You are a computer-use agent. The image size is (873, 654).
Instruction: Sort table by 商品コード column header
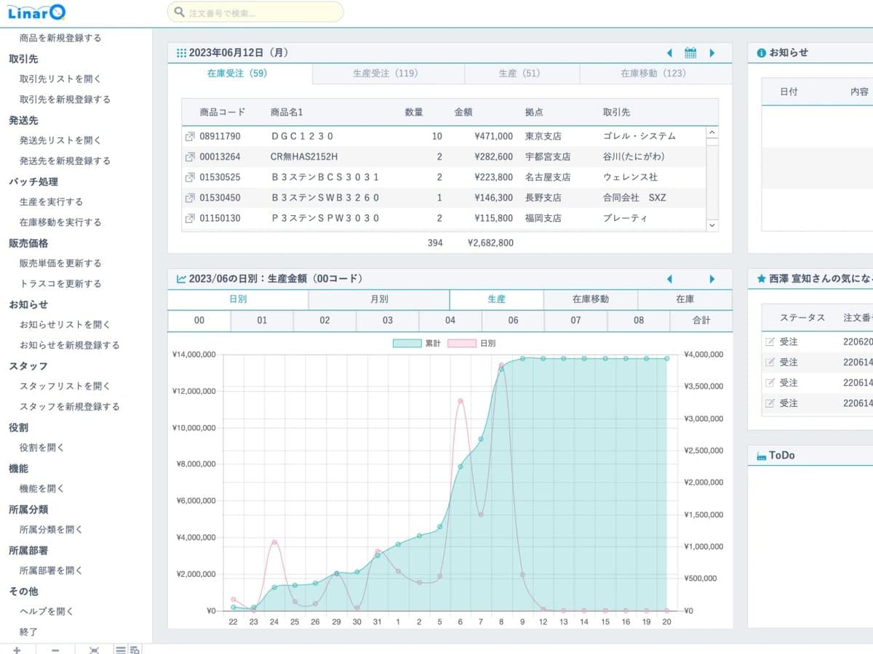pos(223,112)
